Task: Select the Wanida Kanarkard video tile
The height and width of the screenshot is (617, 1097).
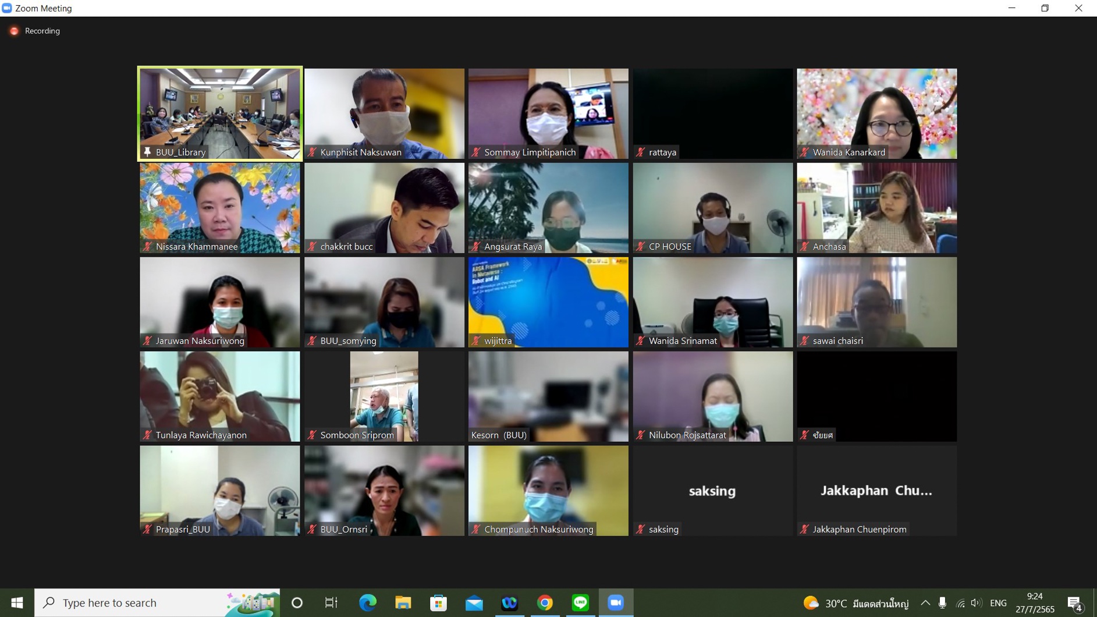Action: point(876,114)
